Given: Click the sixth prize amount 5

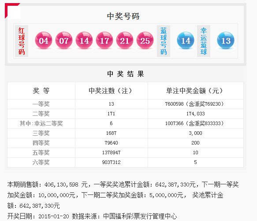Looking at the screenshot, I should [196, 162].
